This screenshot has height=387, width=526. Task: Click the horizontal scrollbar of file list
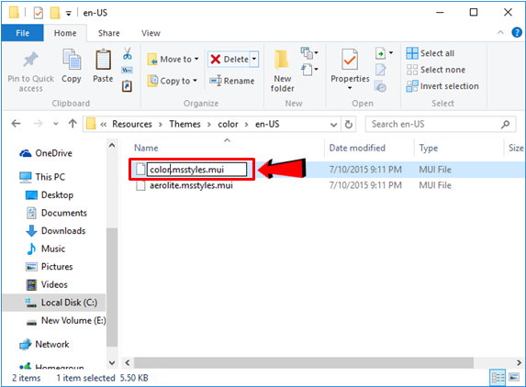coord(304,362)
